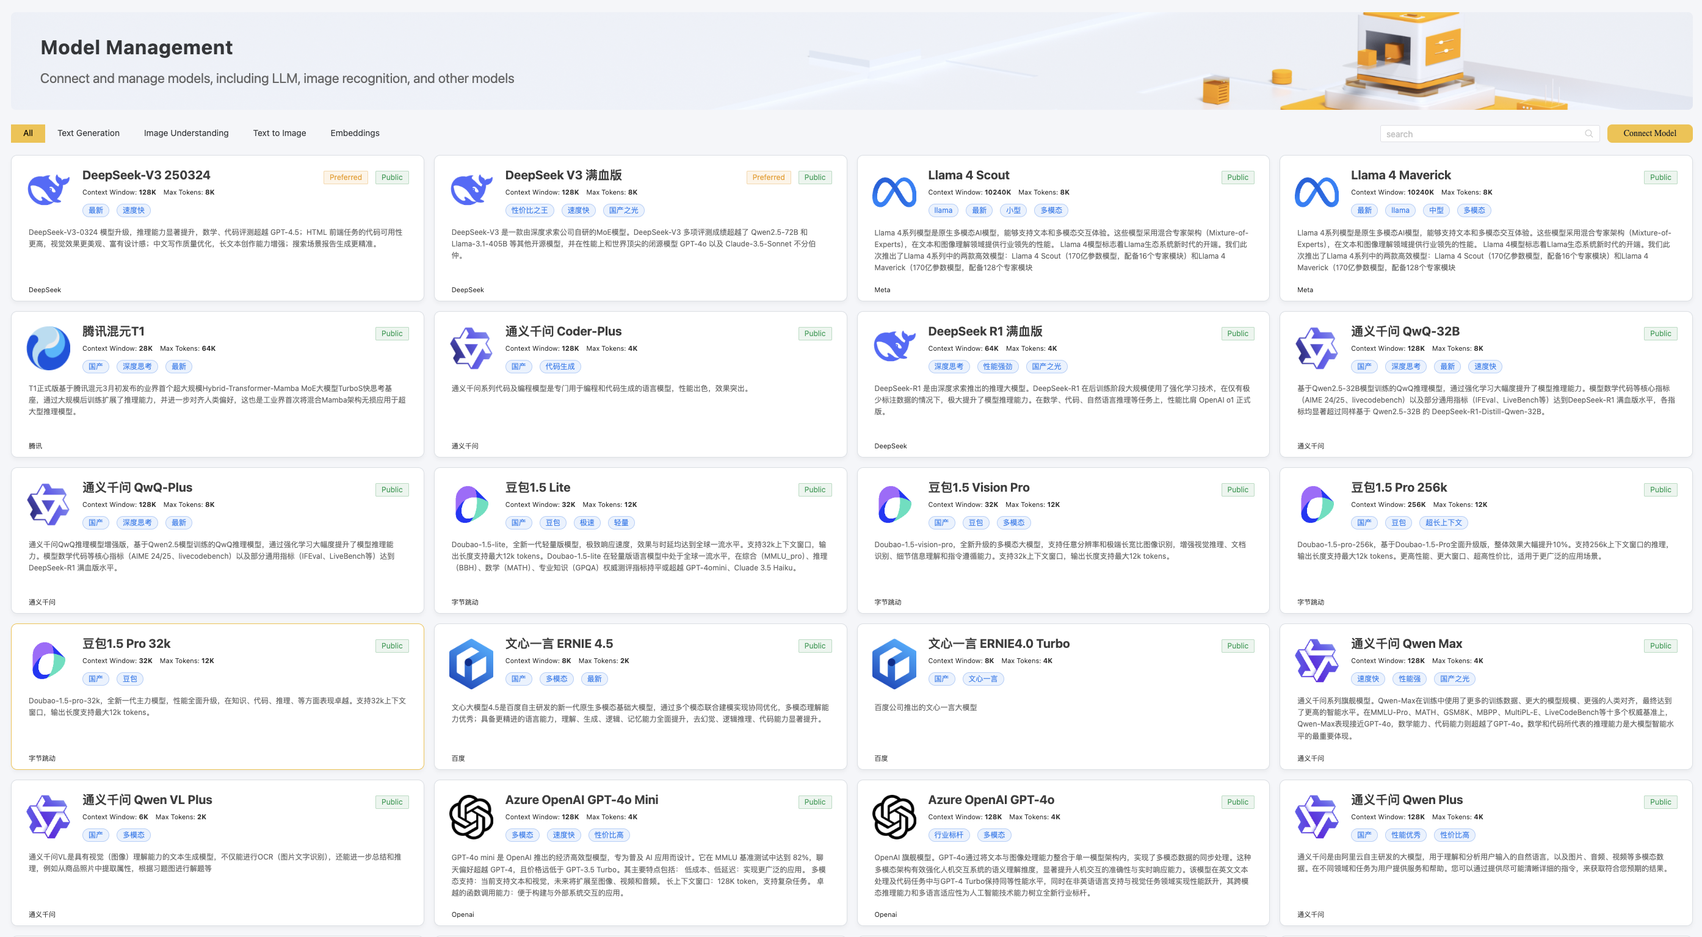Viewport: 1702px width, 937px height.
Task: Click the 通义千问 Coder-Plus logo
Action: [471, 348]
